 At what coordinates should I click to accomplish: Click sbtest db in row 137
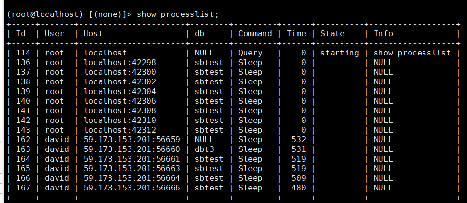pos(209,72)
